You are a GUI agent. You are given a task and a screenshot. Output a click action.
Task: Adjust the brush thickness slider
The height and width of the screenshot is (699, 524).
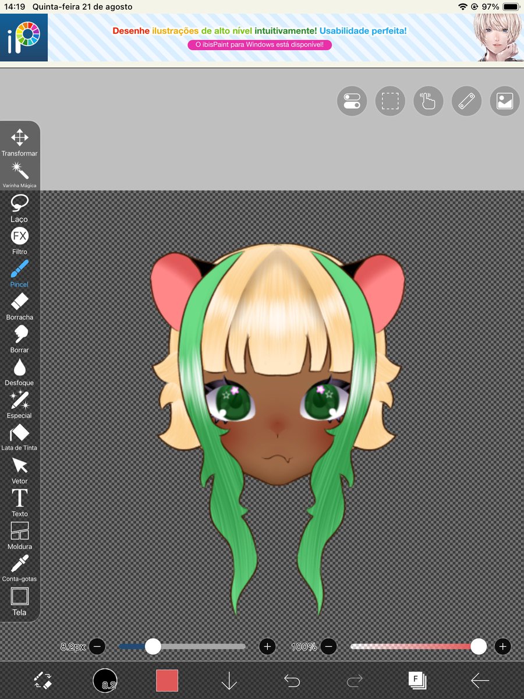(182, 646)
